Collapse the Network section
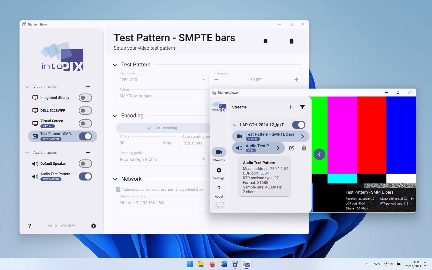432x270 pixels. click(115, 179)
